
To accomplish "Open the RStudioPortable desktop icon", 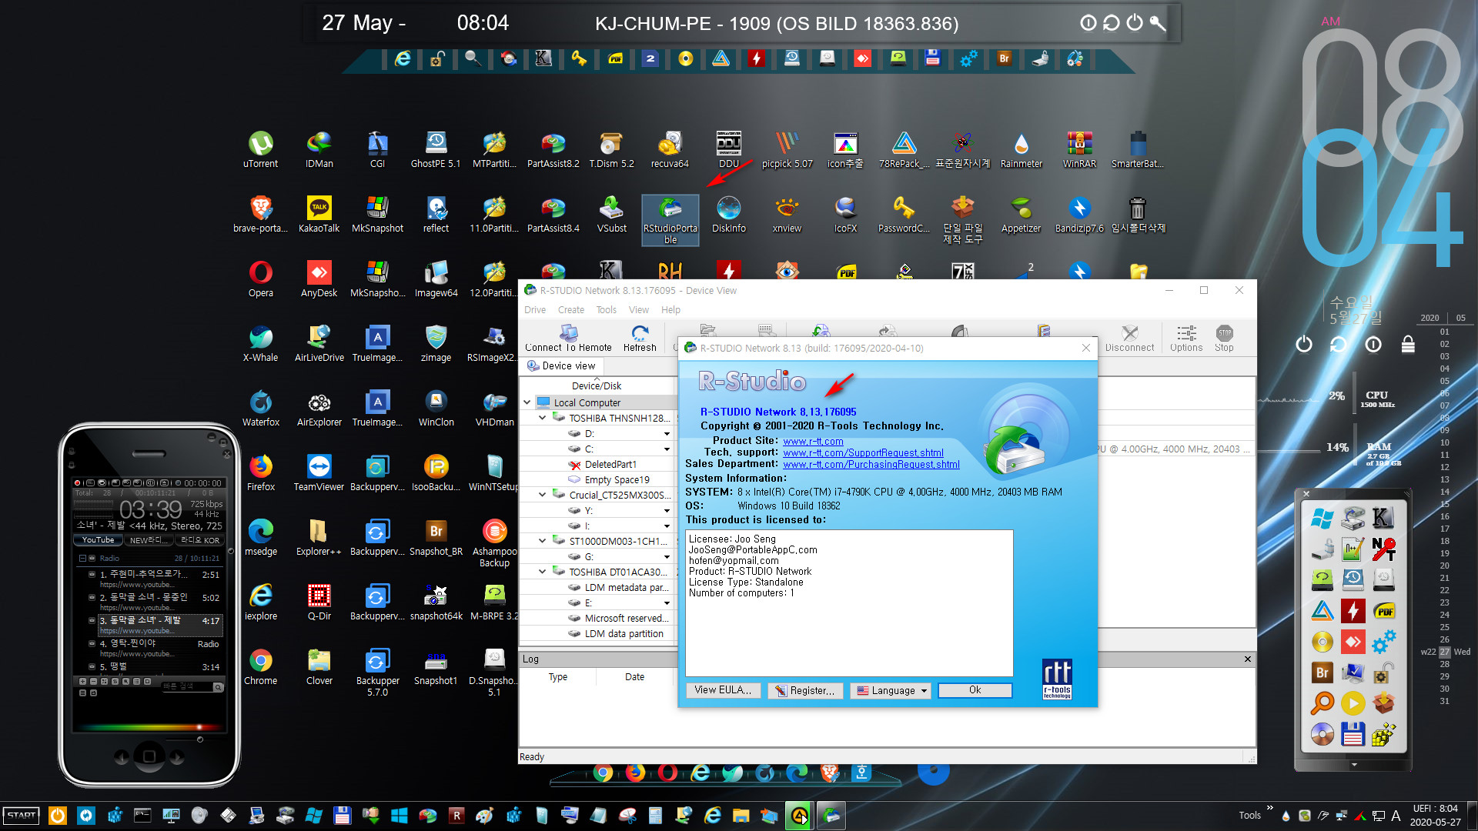I will tap(670, 220).
